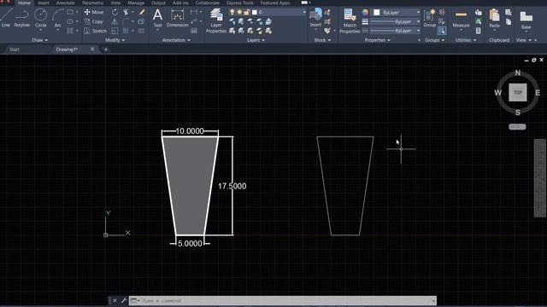The image size is (547, 307).
Task: Select the Line tool
Action: [6, 18]
